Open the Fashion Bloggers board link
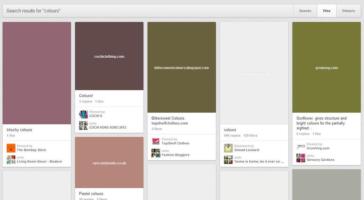Screen dimensions: 364x200 tap(175, 155)
